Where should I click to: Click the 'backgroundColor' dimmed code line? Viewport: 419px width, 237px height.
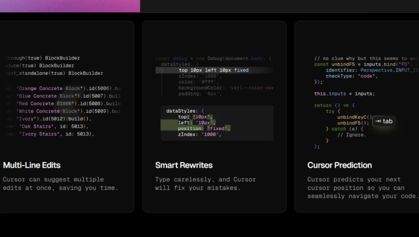click(x=226, y=88)
